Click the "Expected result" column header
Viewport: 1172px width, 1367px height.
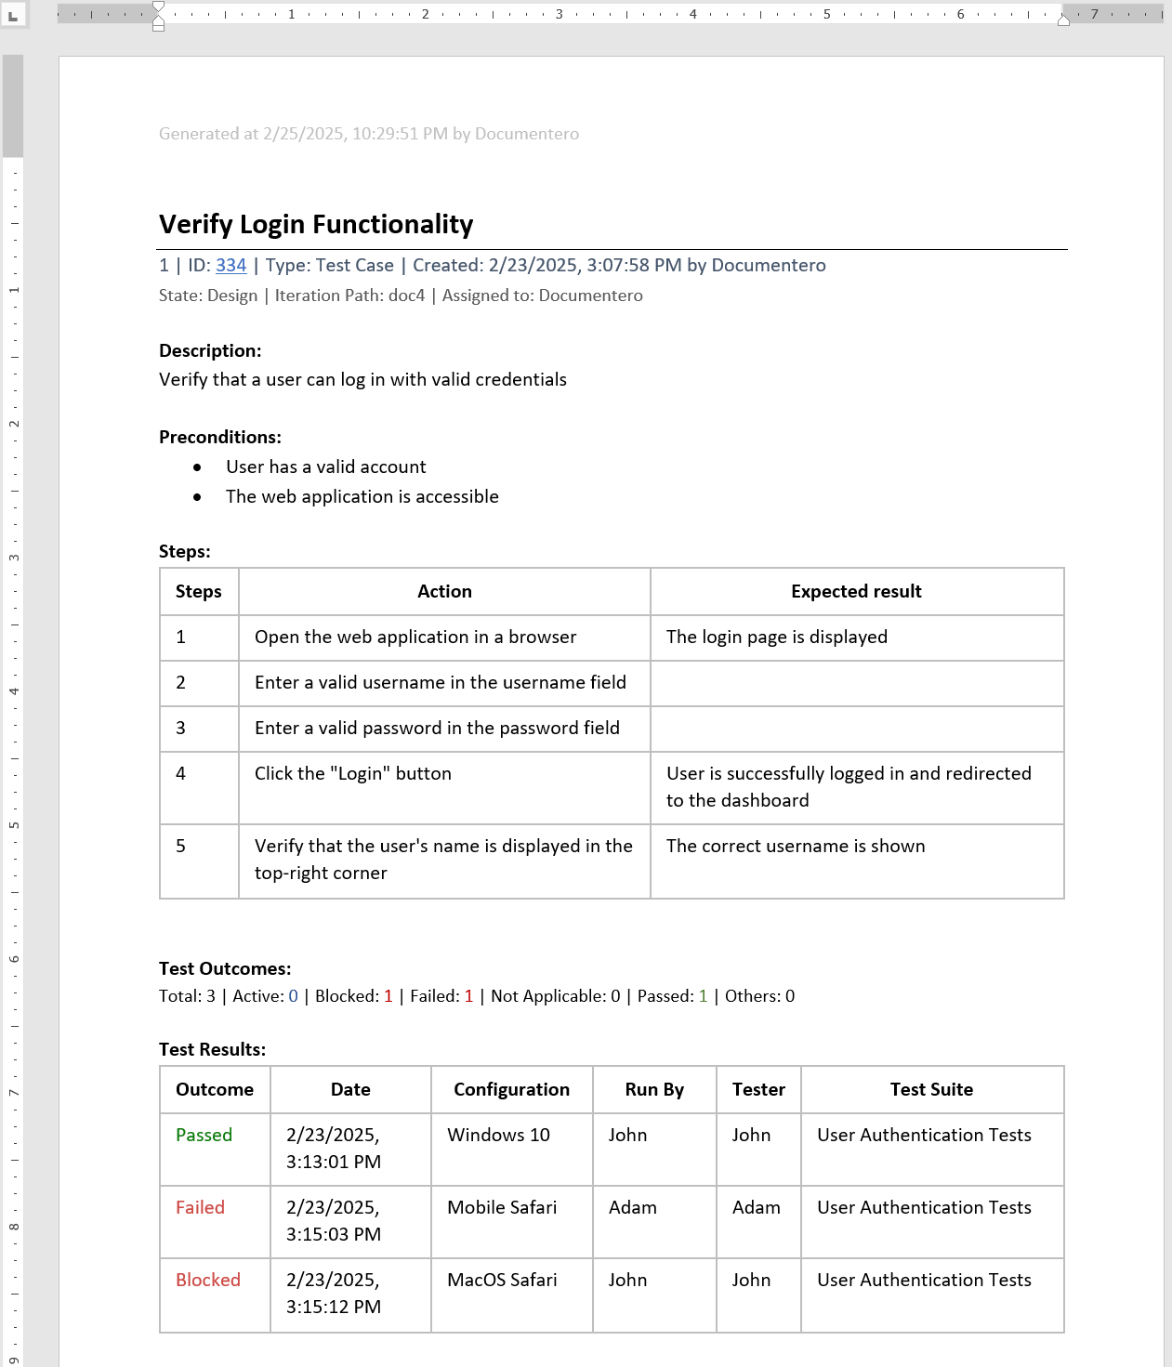pyautogui.click(x=855, y=591)
